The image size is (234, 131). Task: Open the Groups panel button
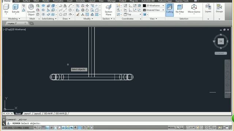(219, 8)
